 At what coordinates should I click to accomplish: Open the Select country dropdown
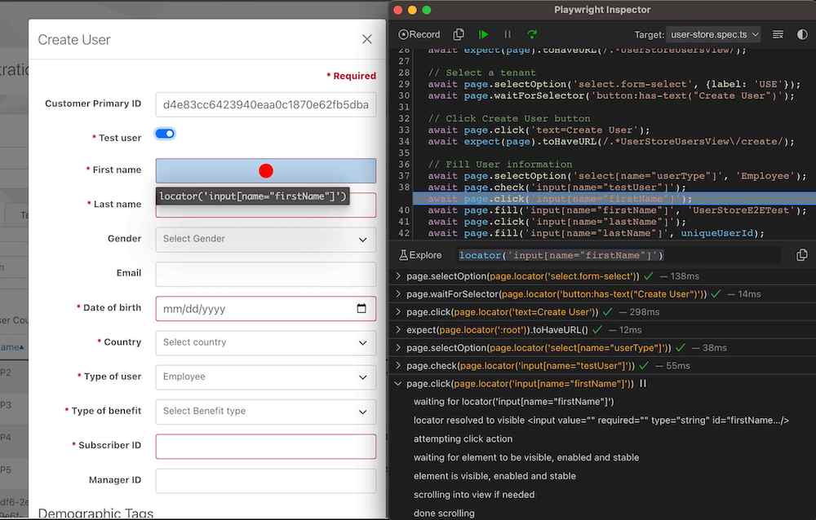[265, 342]
